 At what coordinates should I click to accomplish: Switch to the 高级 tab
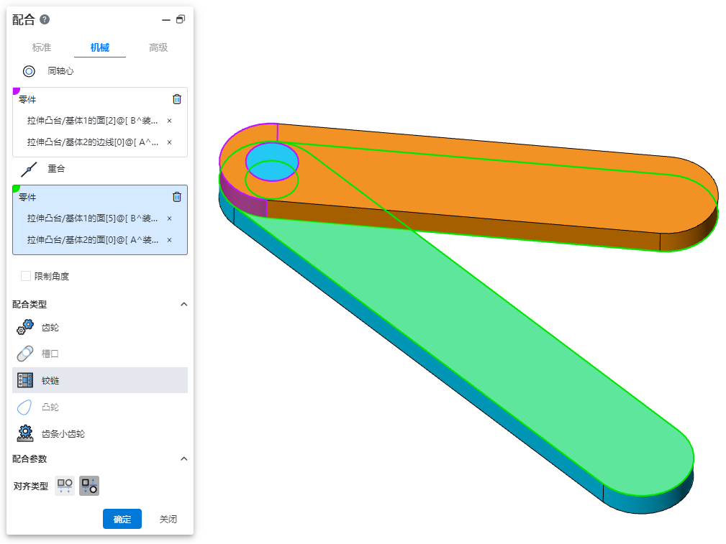pyautogui.click(x=158, y=47)
